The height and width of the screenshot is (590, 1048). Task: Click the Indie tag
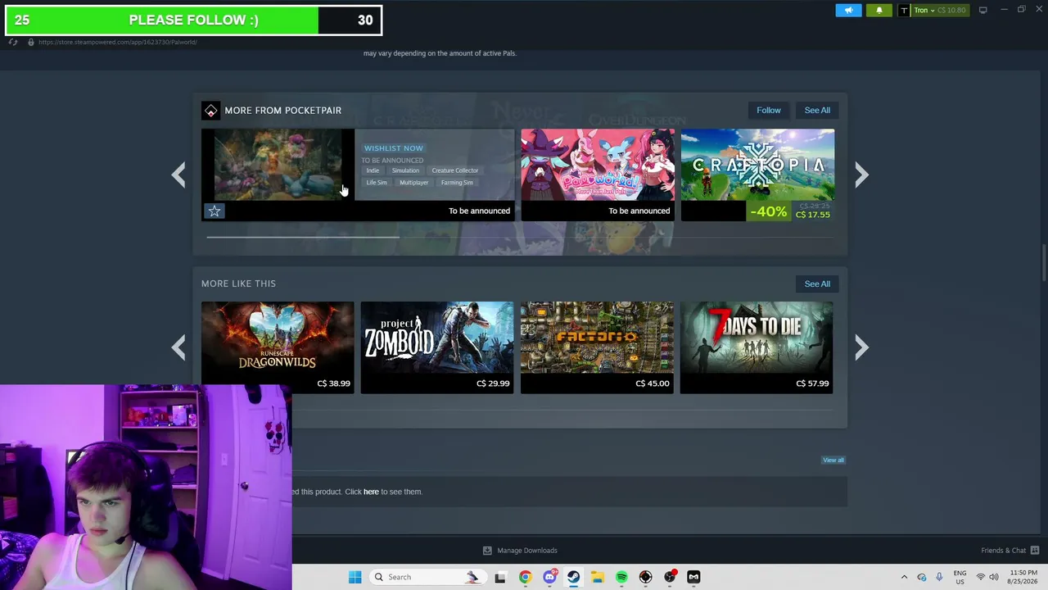373,170
